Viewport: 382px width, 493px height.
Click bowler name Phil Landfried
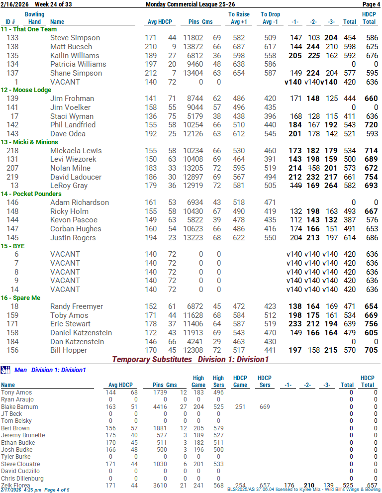point(73,125)
